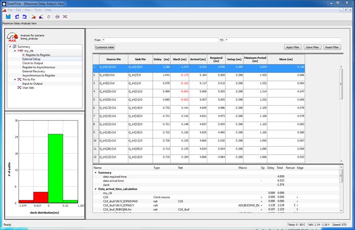Sort the table by Slack (ns) column

pyautogui.click(x=179, y=59)
